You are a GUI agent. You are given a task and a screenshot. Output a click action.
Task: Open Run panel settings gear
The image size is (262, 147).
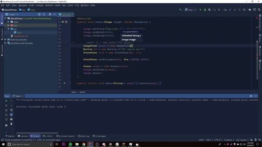(251, 96)
